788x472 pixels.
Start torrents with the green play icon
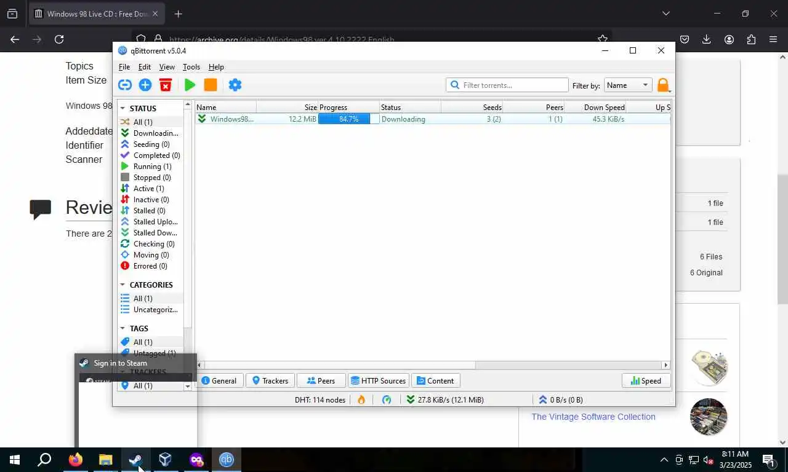pos(190,85)
